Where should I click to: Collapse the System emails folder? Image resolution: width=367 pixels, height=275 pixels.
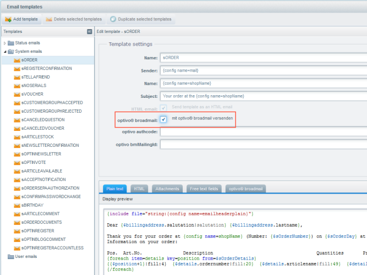pos(5,52)
